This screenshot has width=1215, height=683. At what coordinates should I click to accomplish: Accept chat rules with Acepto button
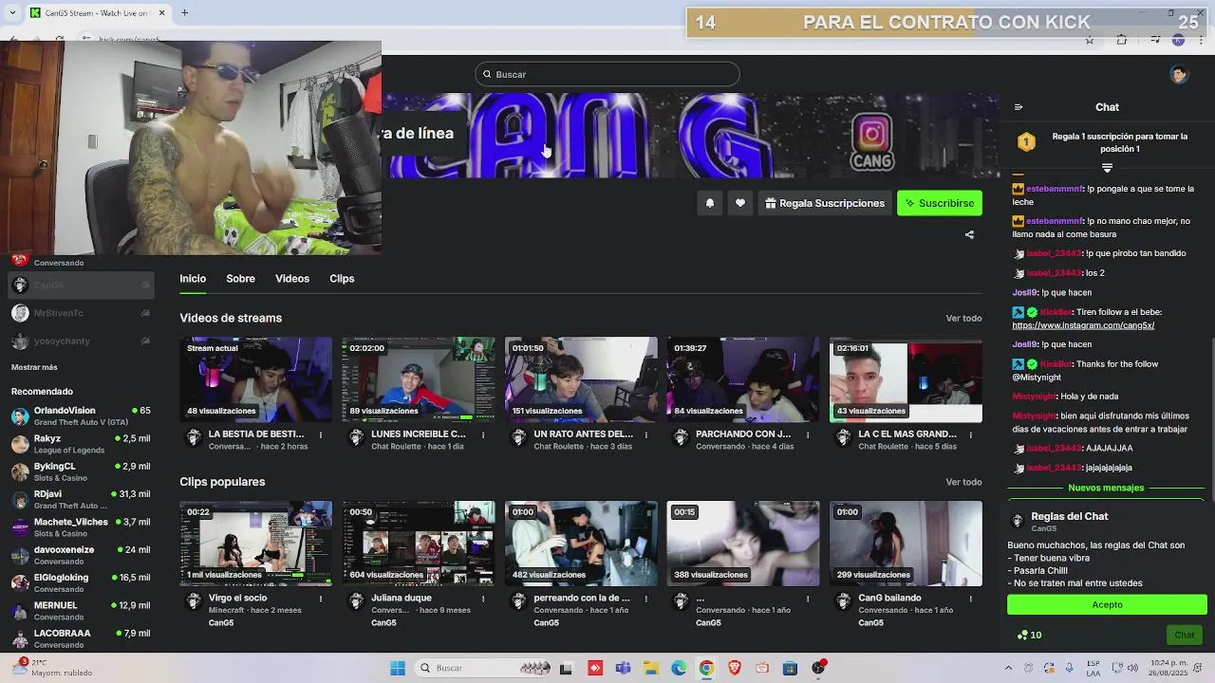point(1107,604)
